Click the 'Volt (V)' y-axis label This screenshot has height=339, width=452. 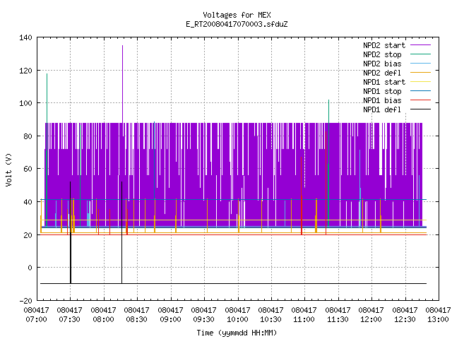pyautogui.click(x=8, y=169)
